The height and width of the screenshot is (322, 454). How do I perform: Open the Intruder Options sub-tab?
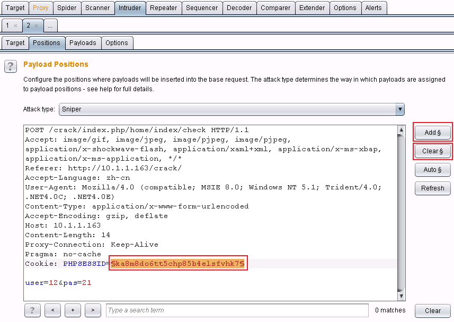117,43
